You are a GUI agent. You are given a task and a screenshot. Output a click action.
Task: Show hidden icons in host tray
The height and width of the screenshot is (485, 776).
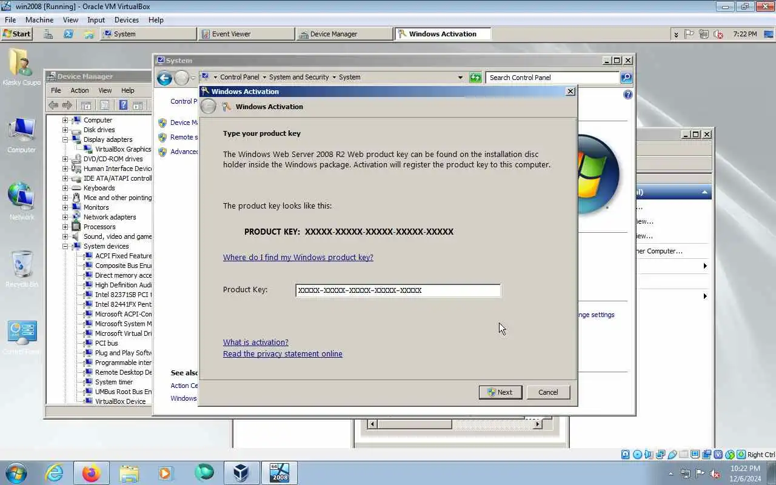click(x=671, y=473)
